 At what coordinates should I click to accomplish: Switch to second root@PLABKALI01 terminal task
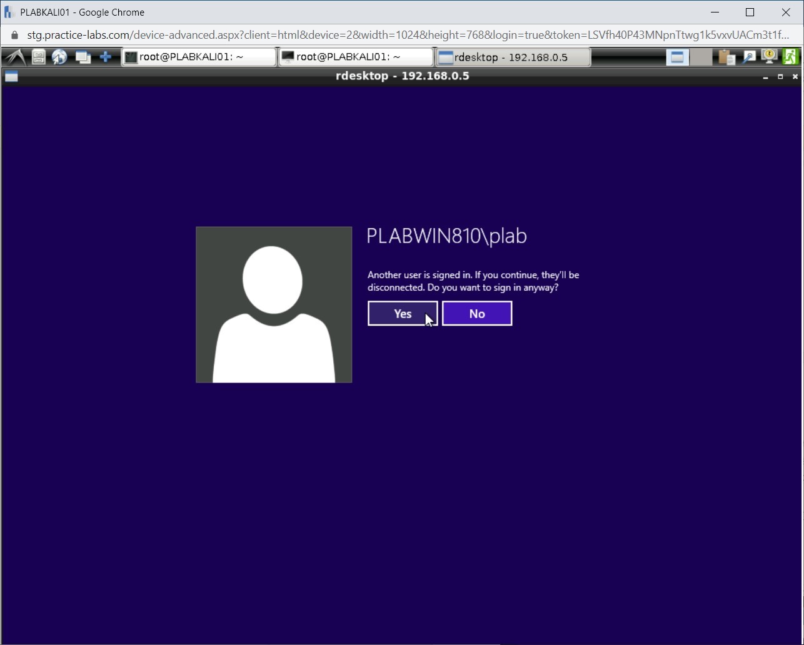click(356, 57)
